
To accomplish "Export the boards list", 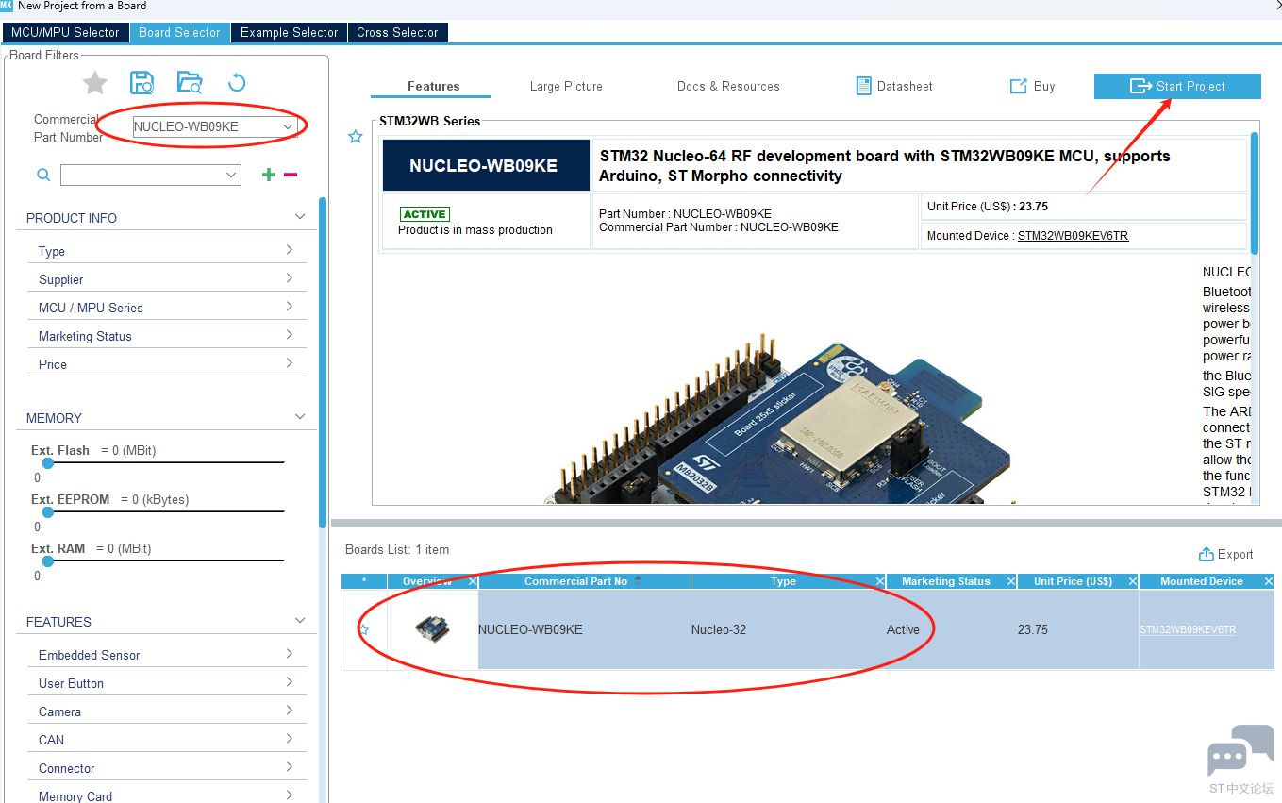I will pyautogui.click(x=1225, y=554).
